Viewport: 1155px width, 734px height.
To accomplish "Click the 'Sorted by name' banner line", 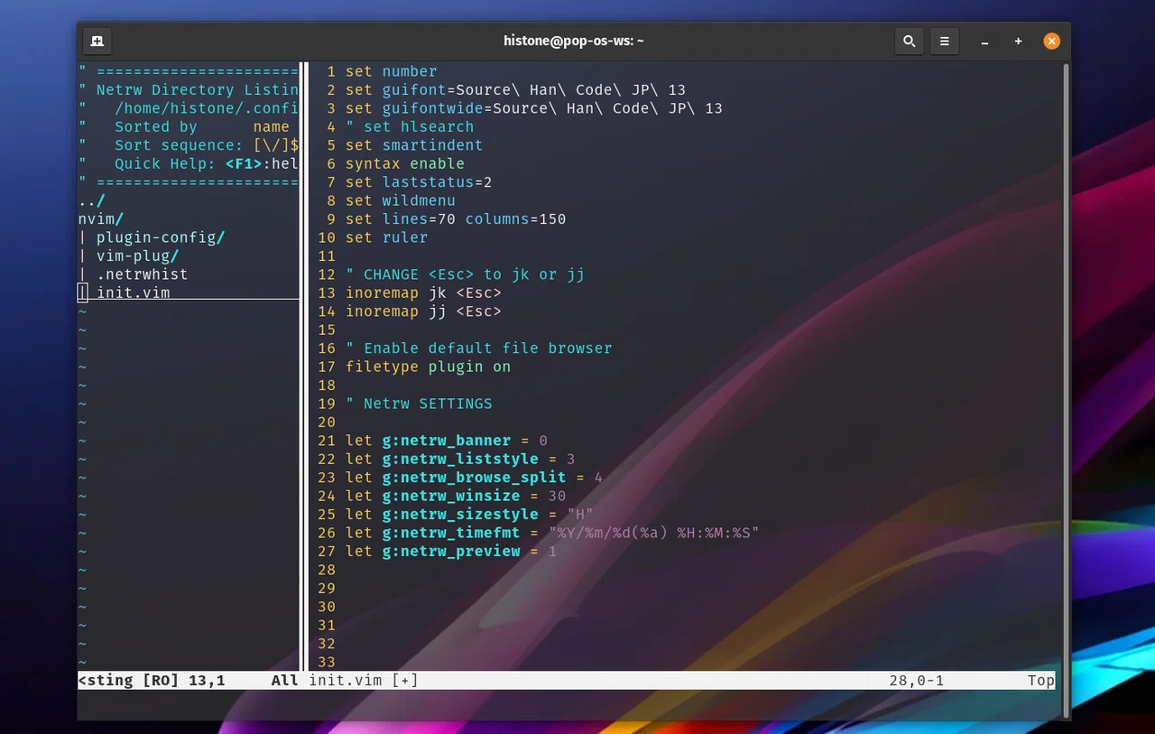I will [x=184, y=127].
